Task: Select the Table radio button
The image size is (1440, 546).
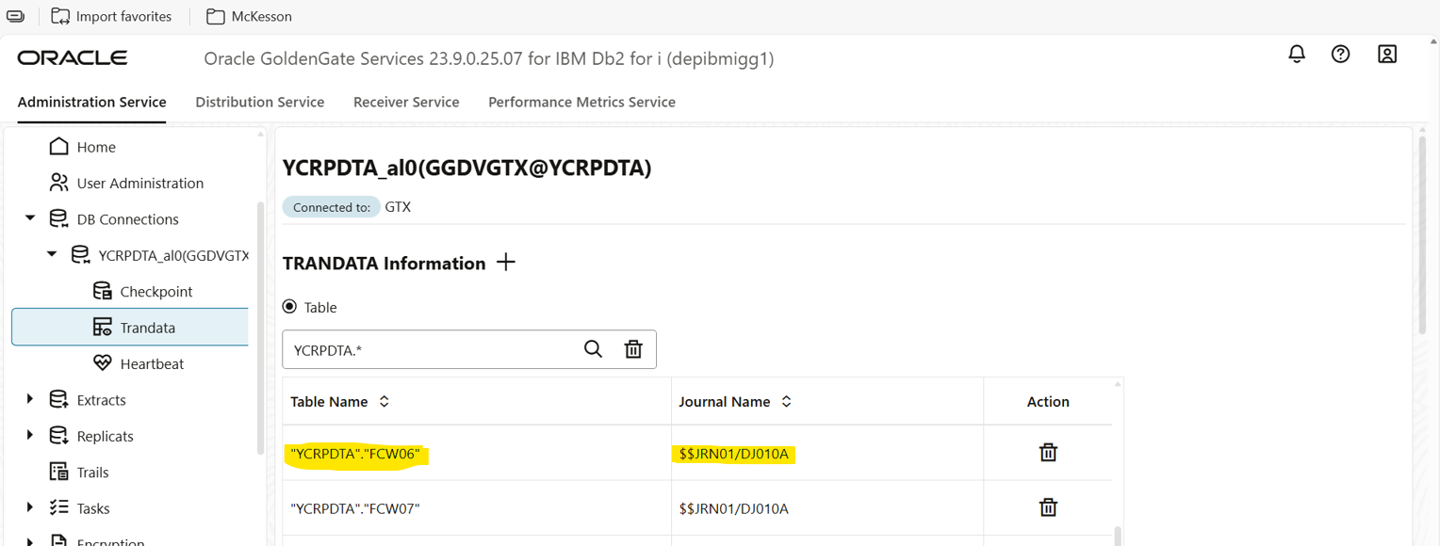Action: [290, 307]
